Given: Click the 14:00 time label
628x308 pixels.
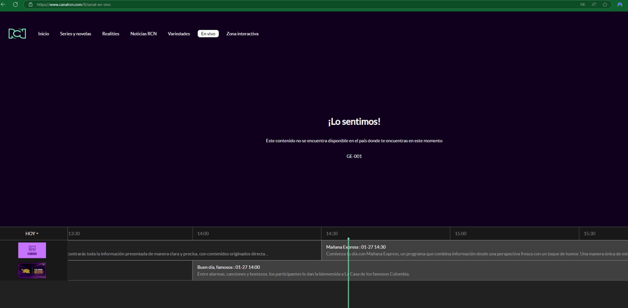Looking at the screenshot, I should 203,233.
